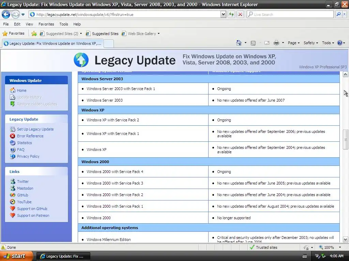
Task: Open the File menu
Action: pos(6,24)
